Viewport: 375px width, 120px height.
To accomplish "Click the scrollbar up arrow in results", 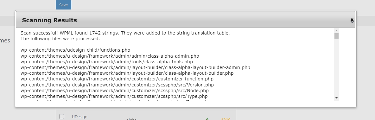I will pos(336,31).
